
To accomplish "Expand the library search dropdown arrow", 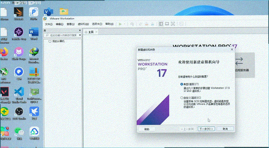I will click(x=80, y=35).
